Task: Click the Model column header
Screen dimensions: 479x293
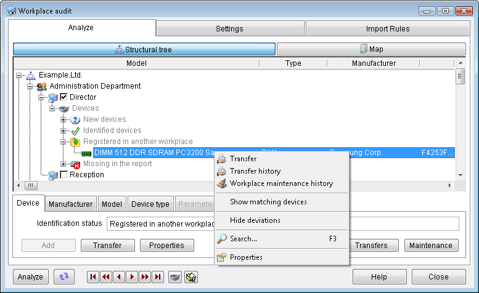Action: click(x=136, y=63)
